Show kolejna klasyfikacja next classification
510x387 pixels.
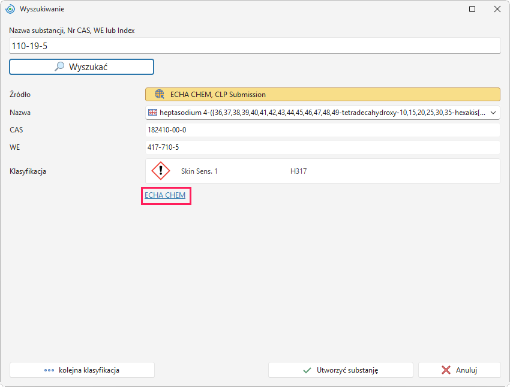pos(82,370)
